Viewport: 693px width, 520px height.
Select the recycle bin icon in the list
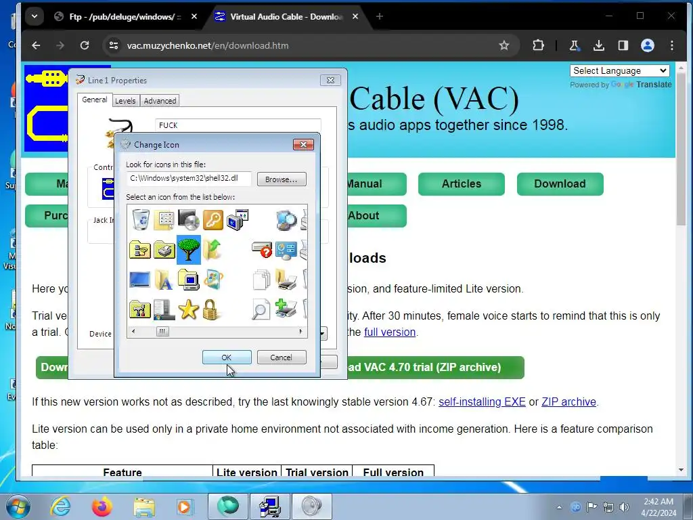click(141, 219)
